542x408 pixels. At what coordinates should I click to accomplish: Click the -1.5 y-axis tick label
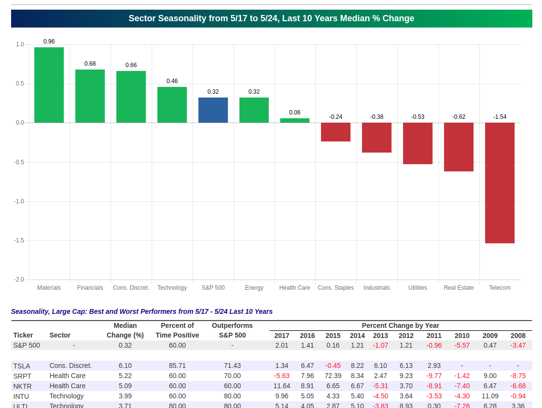coord(19,240)
